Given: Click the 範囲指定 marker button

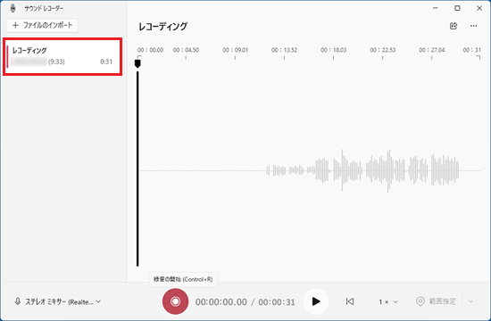Looking at the screenshot, I should [x=436, y=301].
